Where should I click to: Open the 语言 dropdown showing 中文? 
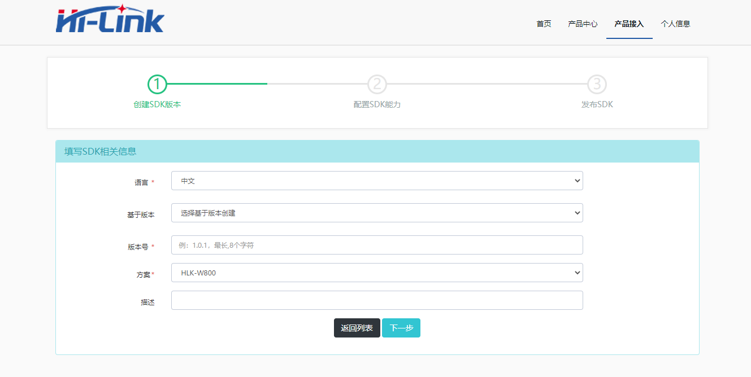[376, 181]
